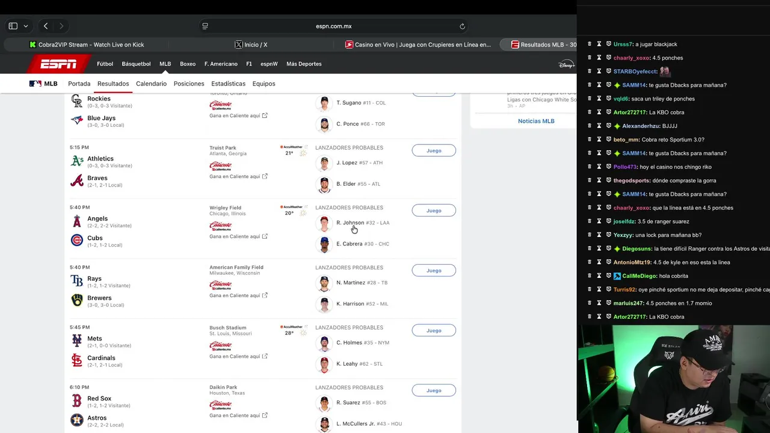Screen dimensions: 770x433
Task: Open Juego button for Rays vs Brewers
Action: (x=434, y=271)
